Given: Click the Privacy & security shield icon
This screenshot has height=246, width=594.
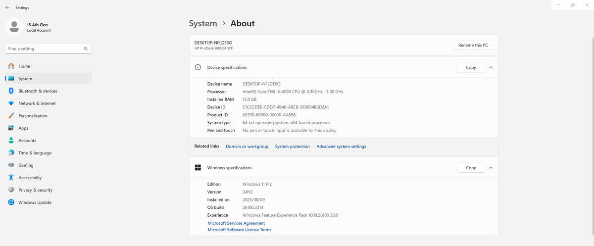Looking at the screenshot, I should pyautogui.click(x=11, y=190).
